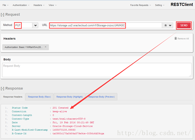Switch to Response Body (Preview) tab
195x140 pixels.
point(101,97)
